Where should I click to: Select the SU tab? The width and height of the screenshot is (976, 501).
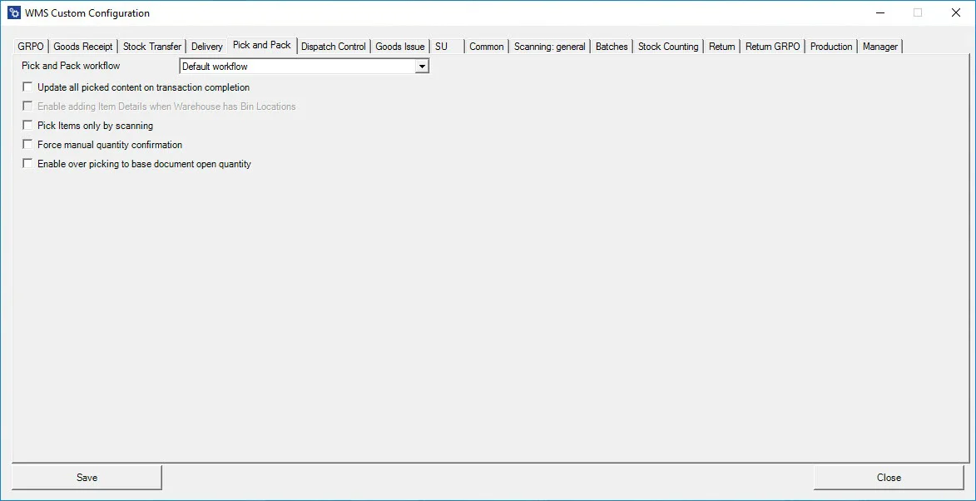[442, 47]
